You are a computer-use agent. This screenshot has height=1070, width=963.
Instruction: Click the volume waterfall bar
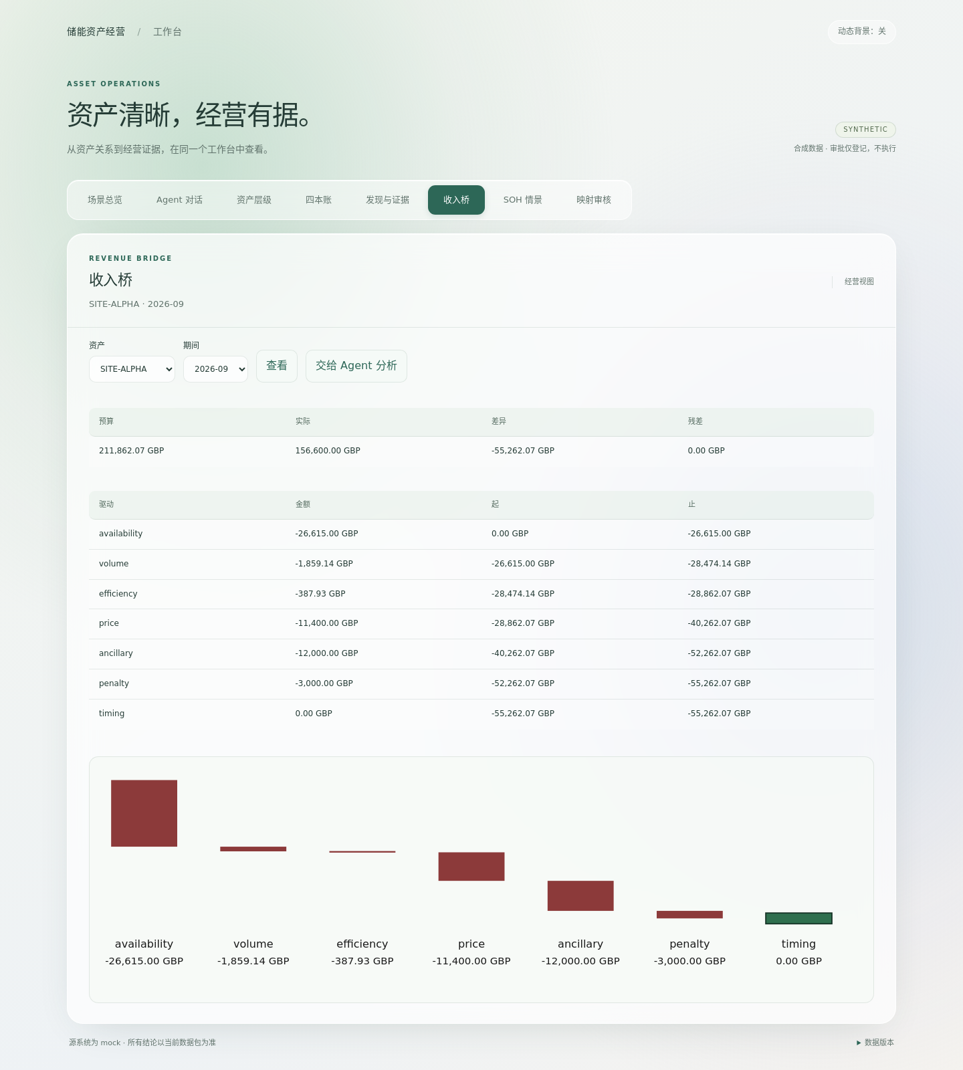[253, 849]
